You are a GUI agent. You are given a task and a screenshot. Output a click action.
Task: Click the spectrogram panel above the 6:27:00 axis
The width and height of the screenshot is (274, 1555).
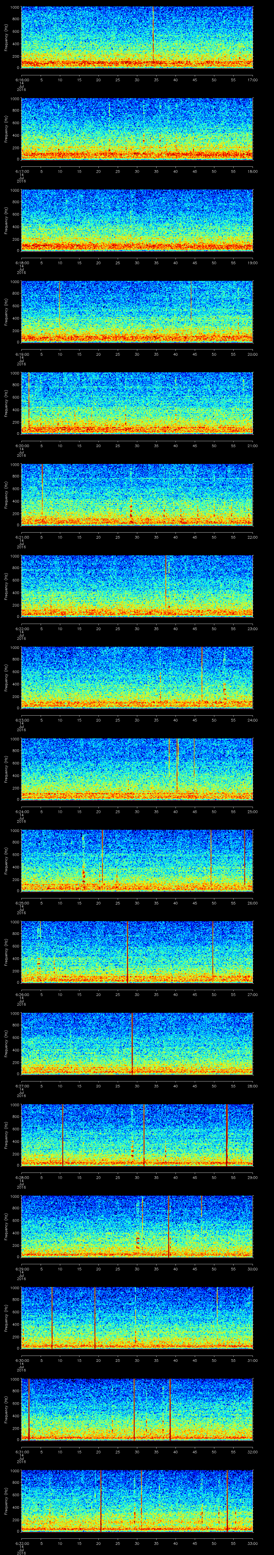(x=137, y=1043)
